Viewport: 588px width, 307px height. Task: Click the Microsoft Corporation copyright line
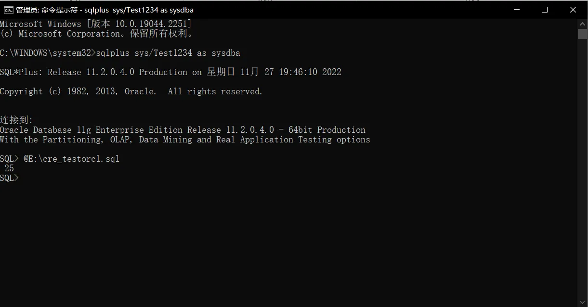tap(97, 34)
